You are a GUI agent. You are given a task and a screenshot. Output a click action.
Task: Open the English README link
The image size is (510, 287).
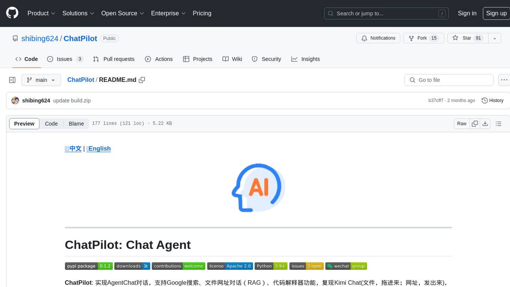coord(99,148)
